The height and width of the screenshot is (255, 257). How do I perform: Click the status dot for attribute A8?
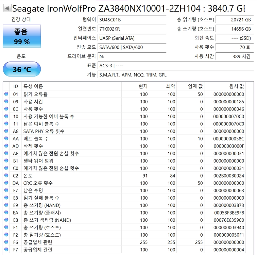[6, 131]
